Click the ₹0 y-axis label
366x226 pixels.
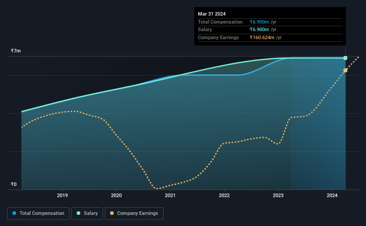13,184
